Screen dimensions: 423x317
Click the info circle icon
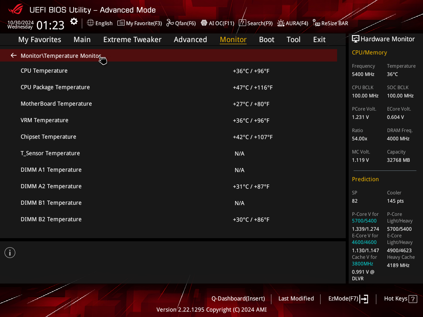coord(10,253)
